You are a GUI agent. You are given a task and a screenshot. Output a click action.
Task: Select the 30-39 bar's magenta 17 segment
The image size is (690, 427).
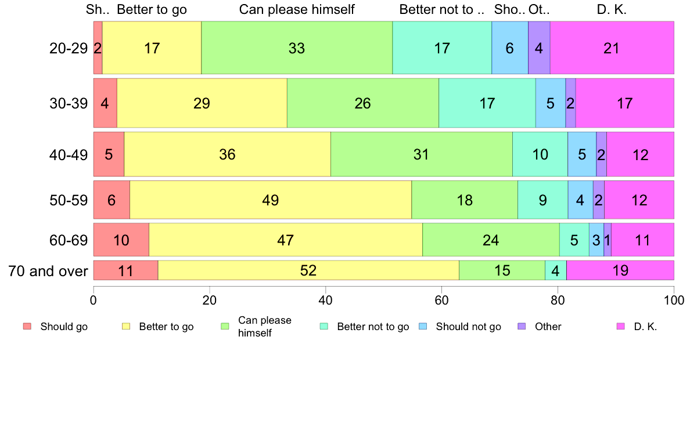[625, 103]
